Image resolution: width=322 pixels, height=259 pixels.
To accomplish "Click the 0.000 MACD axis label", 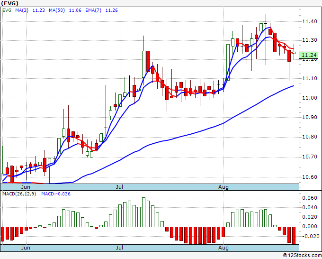I will pyautogui.click(x=310, y=226).
